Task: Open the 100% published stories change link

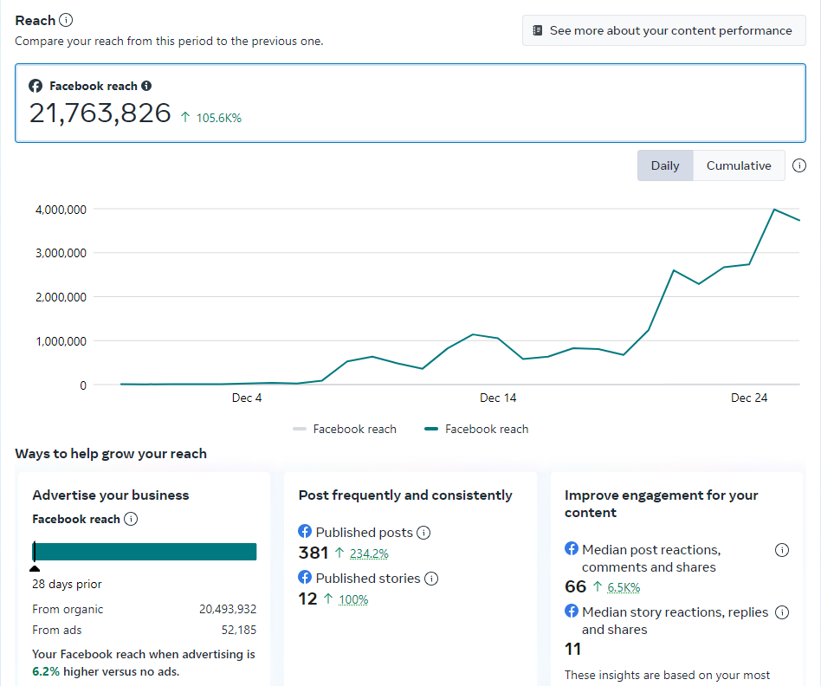Action: coord(353,599)
